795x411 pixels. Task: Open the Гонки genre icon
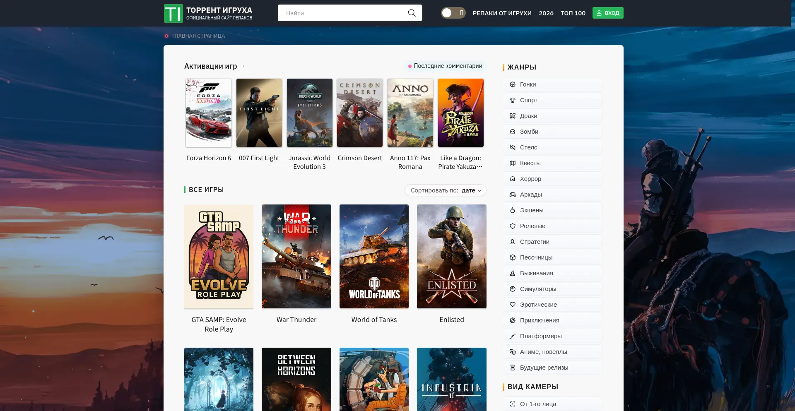click(513, 84)
